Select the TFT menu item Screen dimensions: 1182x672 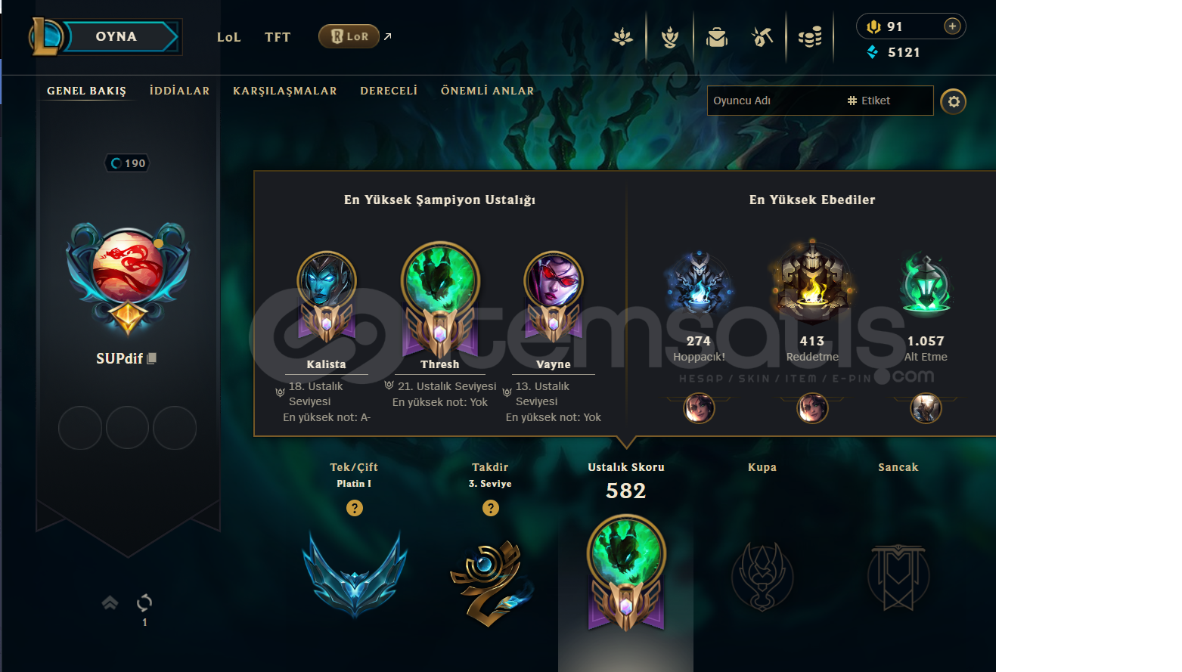coord(278,37)
